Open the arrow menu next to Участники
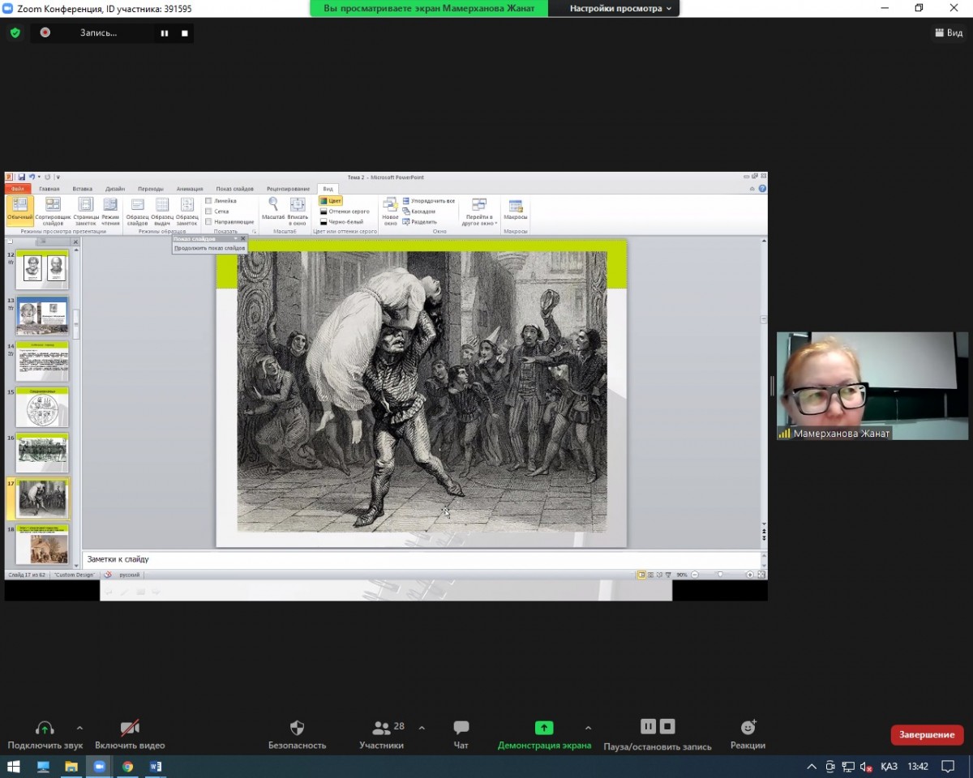The height and width of the screenshot is (778, 973). [422, 728]
